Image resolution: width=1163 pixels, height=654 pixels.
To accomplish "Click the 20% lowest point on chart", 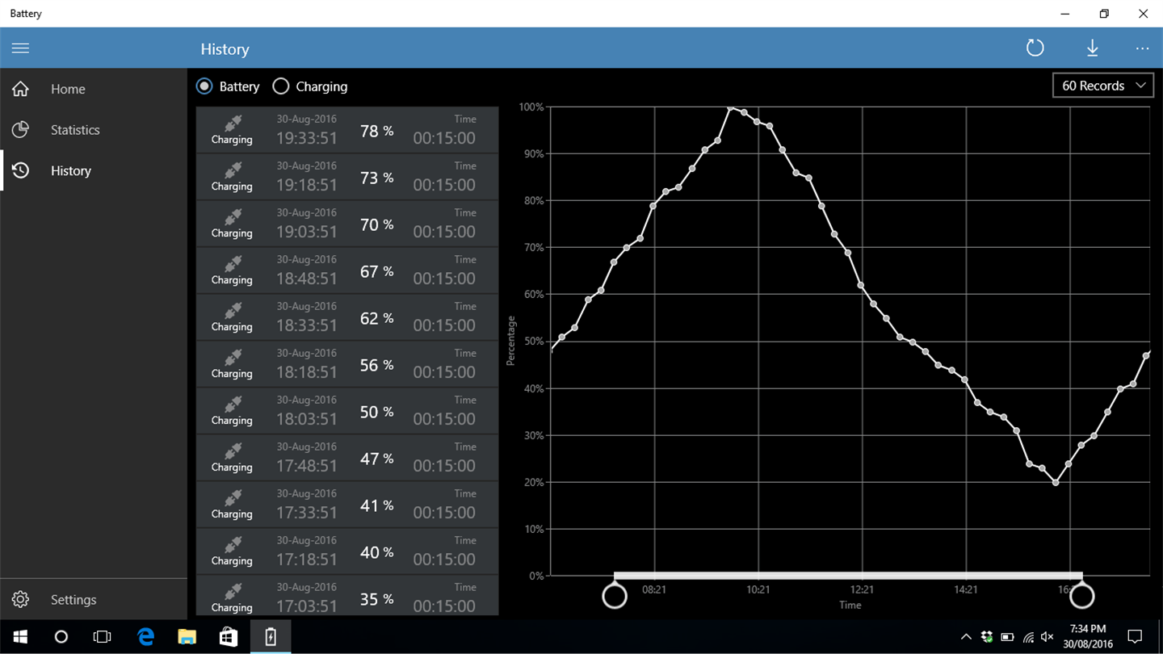I will click(1056, 483).
